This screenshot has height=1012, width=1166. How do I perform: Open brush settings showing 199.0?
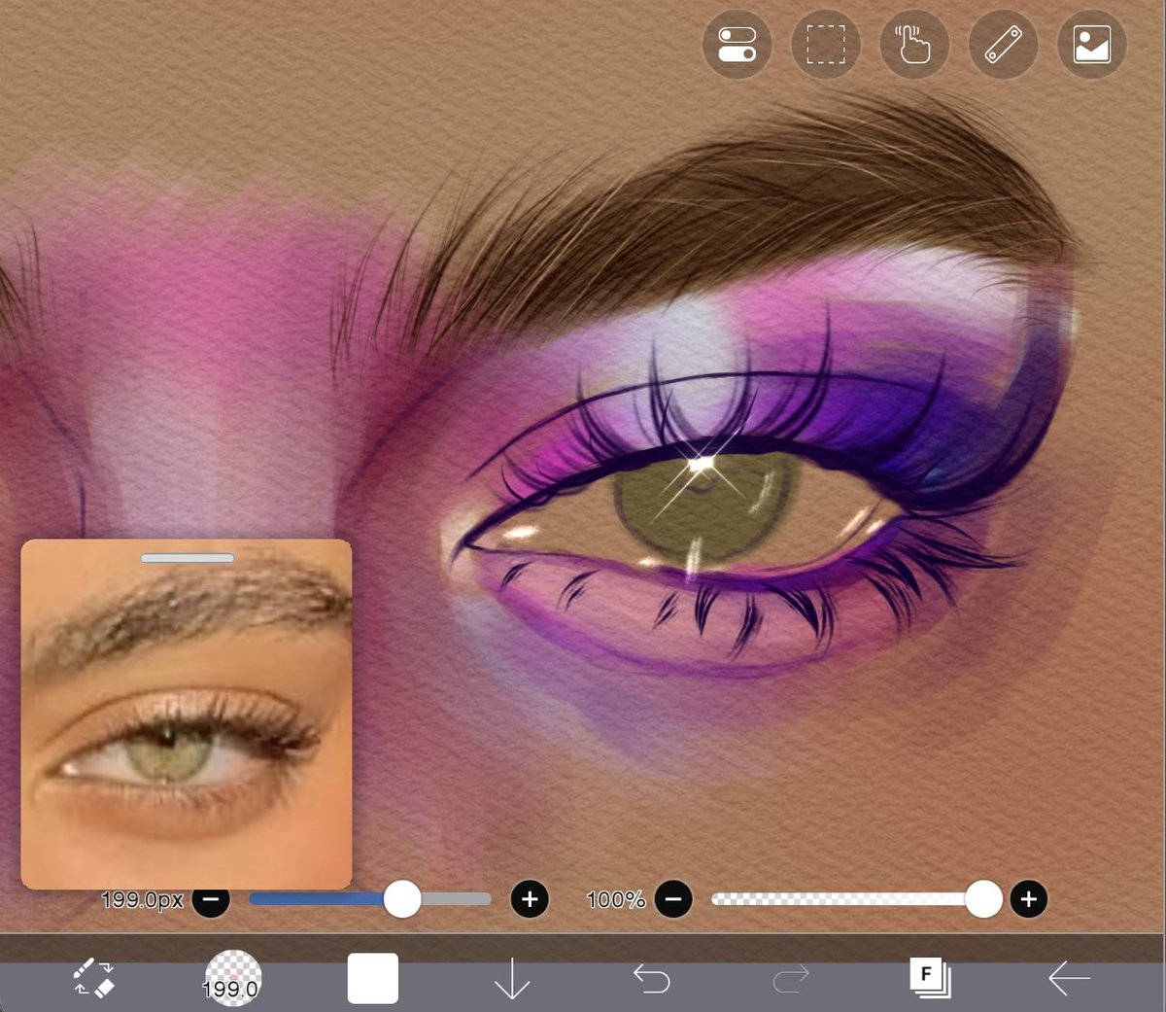[x=232, y=978]
